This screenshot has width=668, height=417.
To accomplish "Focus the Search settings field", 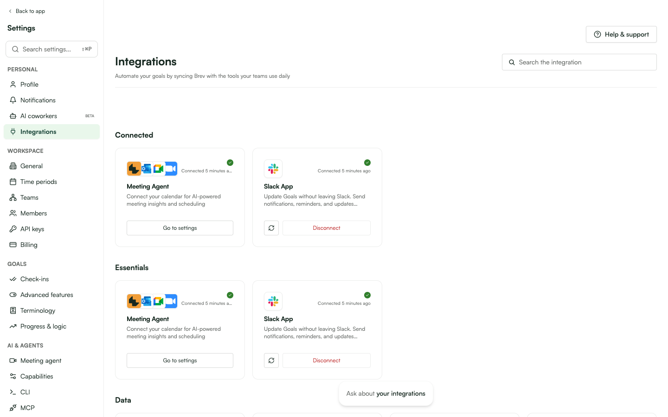I will [51, 49].
